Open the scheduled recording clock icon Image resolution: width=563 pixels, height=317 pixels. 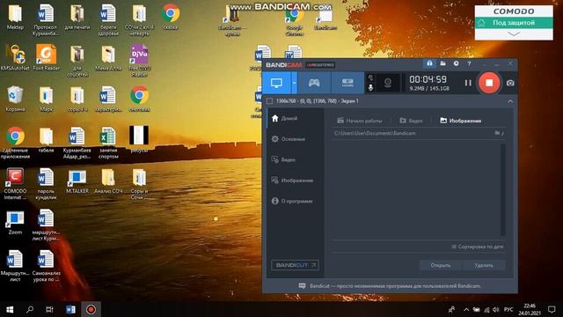click(x=456, y=63)
